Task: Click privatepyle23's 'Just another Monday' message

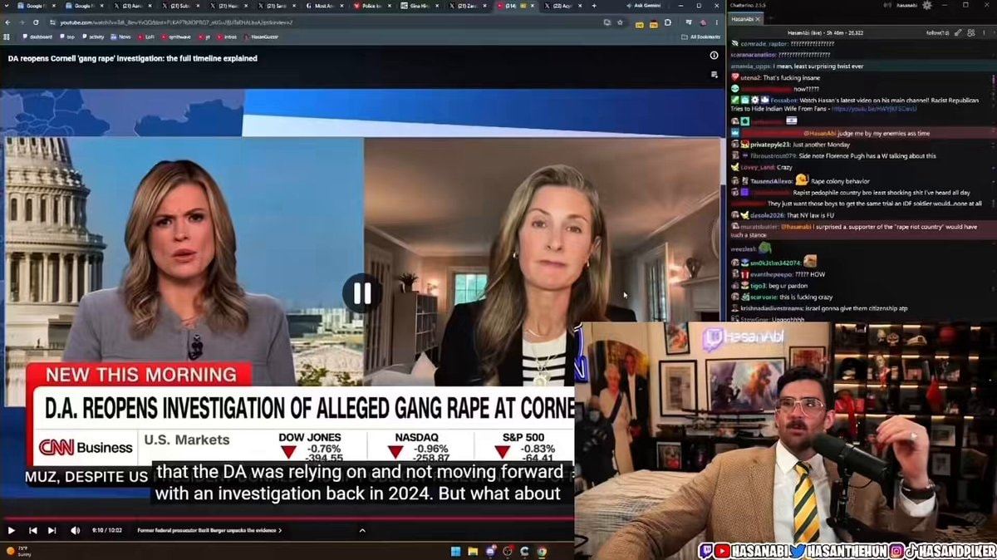Action: pyautogui.click(x=820, y=145)
